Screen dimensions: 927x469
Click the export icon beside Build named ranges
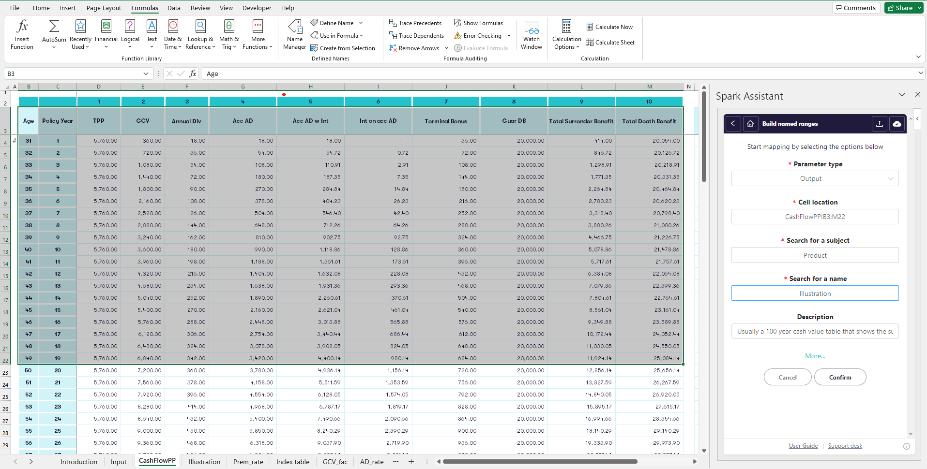880,124
